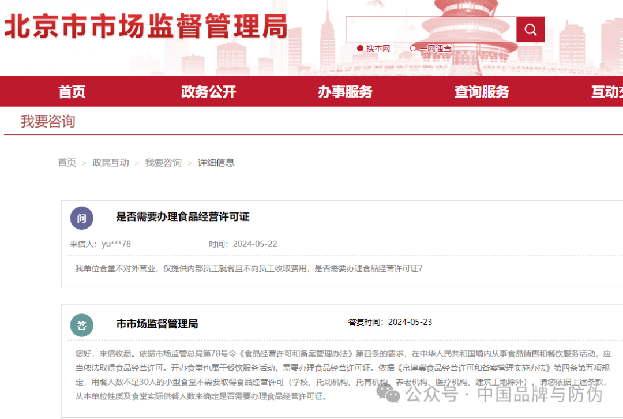The image size is (623, 419).
Task: Click inside the search input box
Action: pos(433,29)
